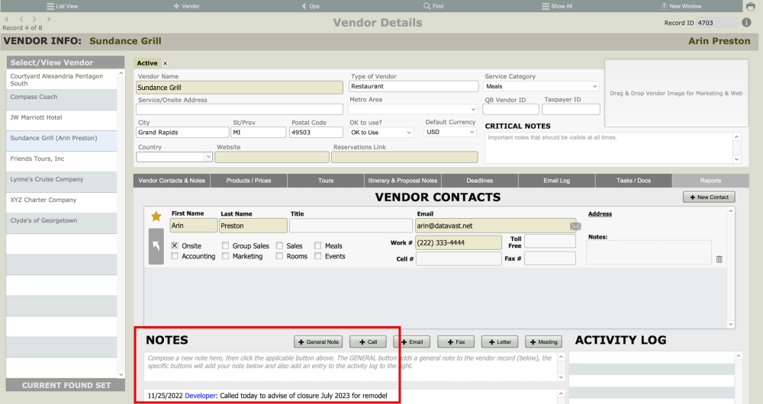
Task: Delete contact with trash icon
Action: click(720, 259)
